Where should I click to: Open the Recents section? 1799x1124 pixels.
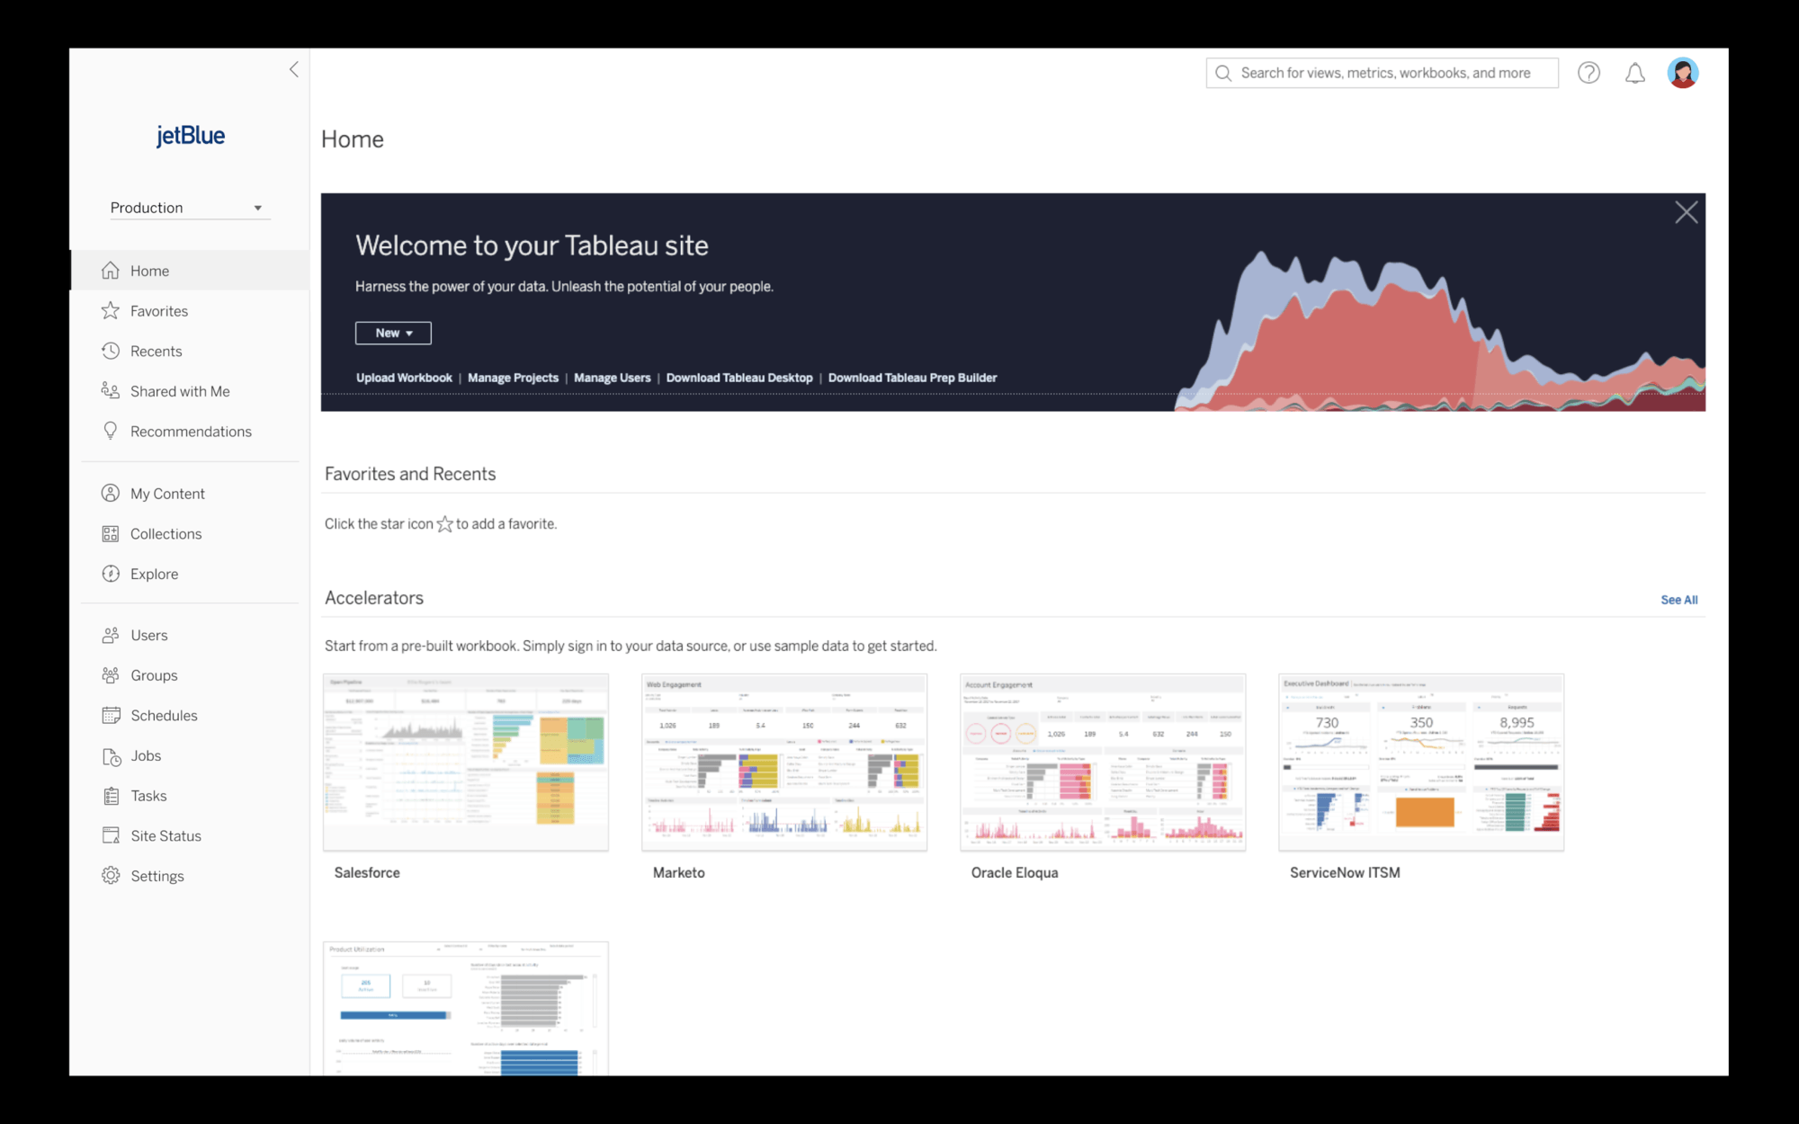point(156,350)
